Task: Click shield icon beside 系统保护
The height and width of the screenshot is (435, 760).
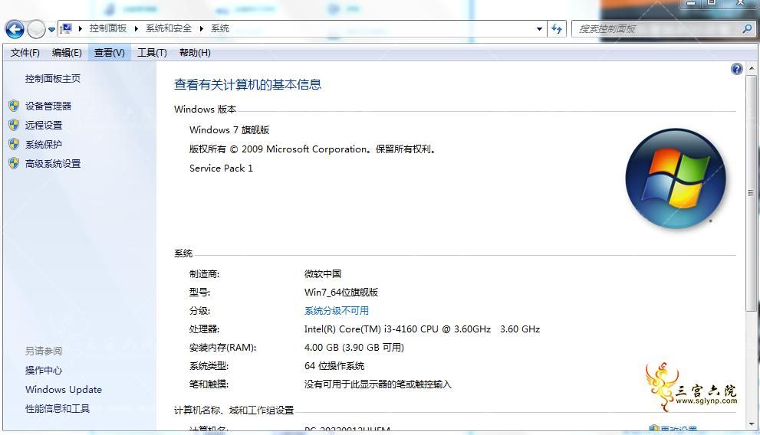Action: pyautogui.click(x=14, y=144)
